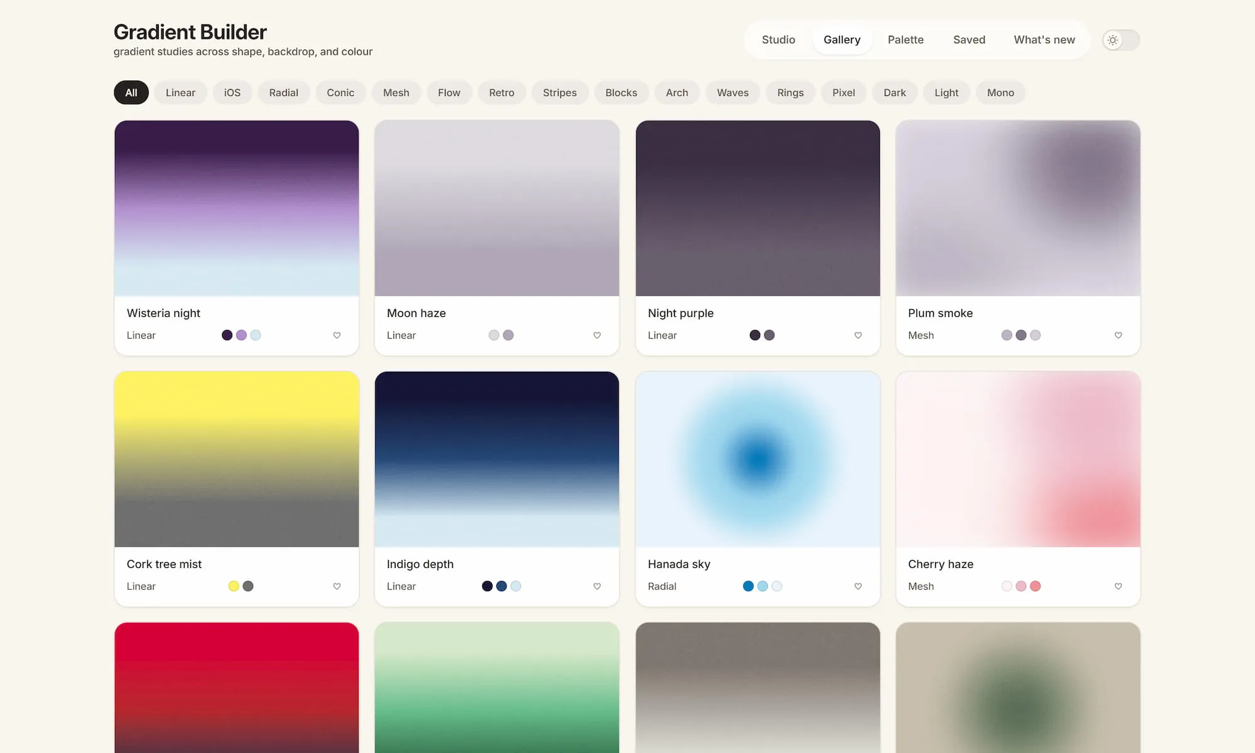Filter gallery by Linear

tap(181, 93)
